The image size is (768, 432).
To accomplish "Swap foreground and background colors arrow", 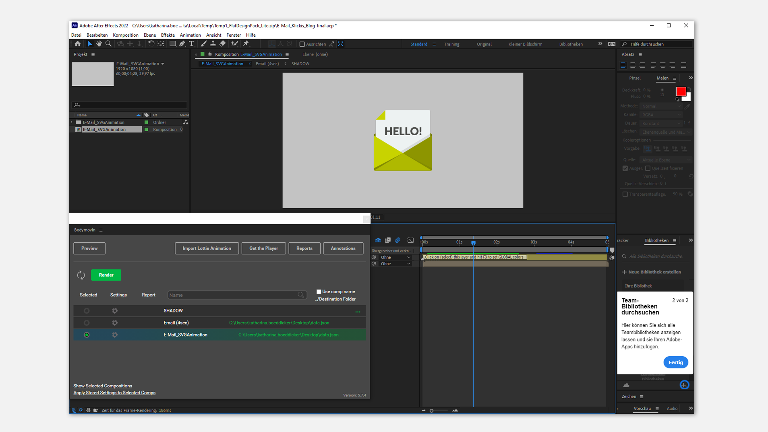I will (689, 89).
